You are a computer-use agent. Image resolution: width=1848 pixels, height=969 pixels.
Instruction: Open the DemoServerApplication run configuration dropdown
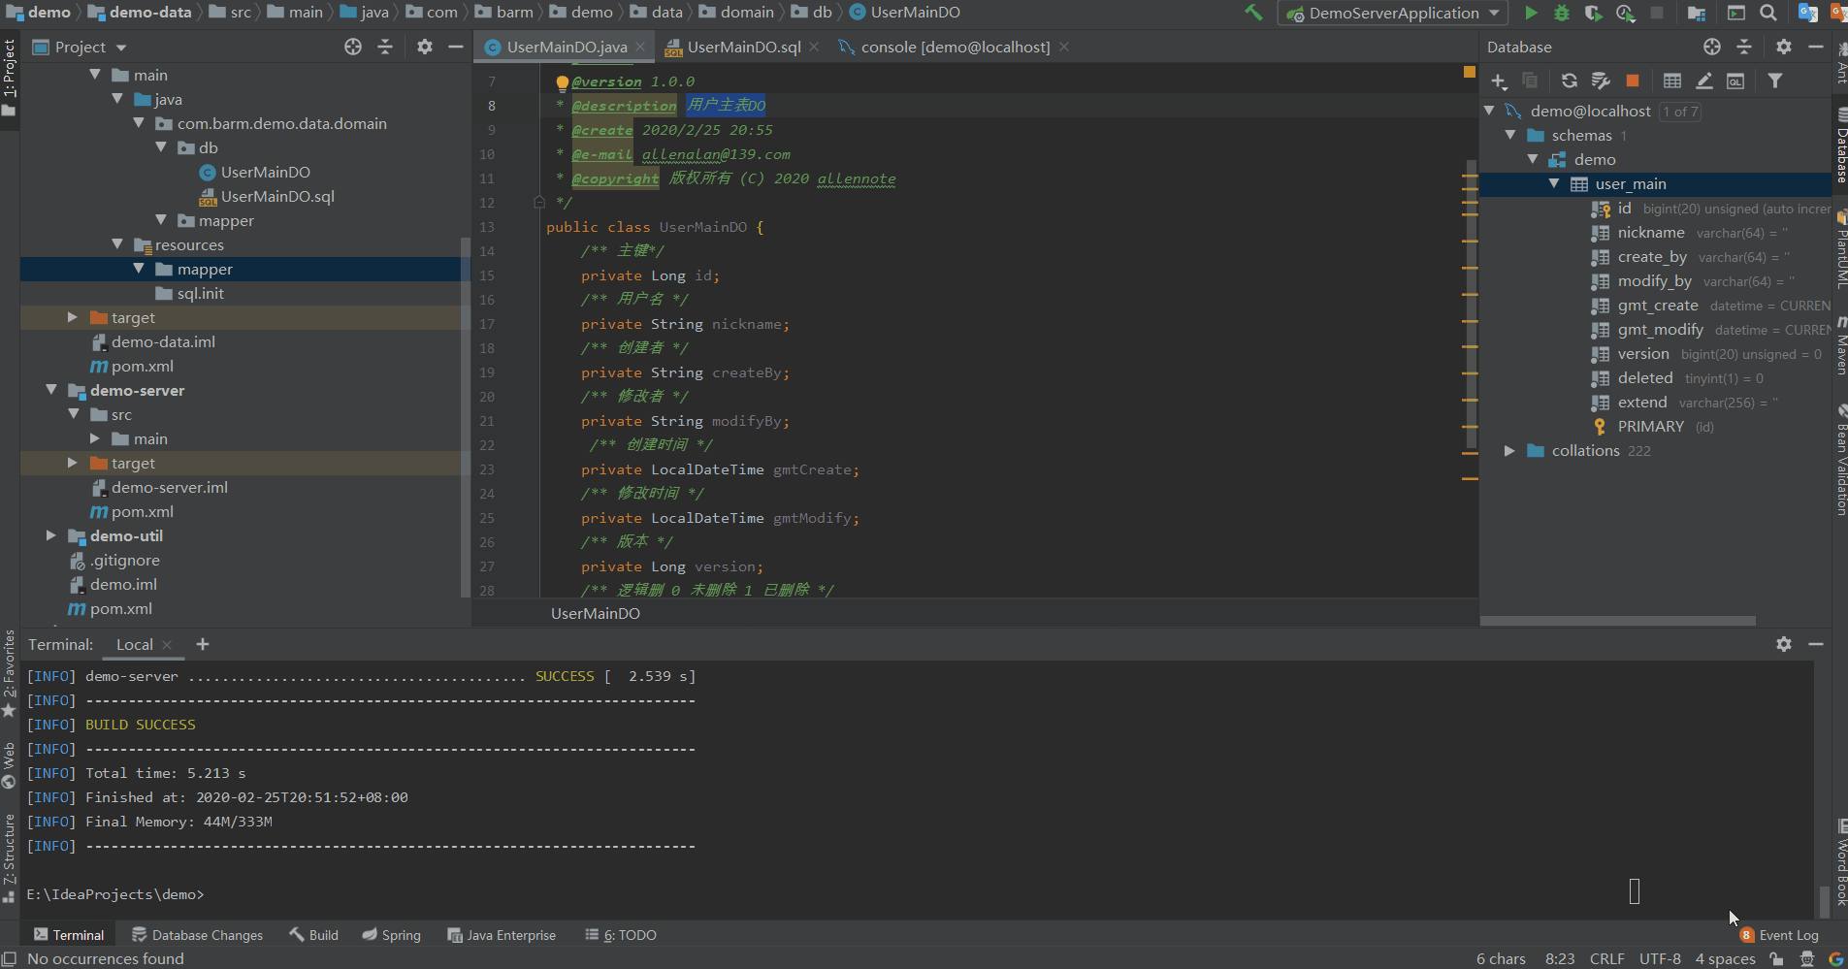pos(1393,13)
